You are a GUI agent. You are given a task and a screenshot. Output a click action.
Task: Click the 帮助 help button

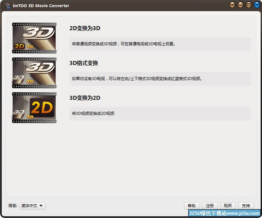pos(192,206)
